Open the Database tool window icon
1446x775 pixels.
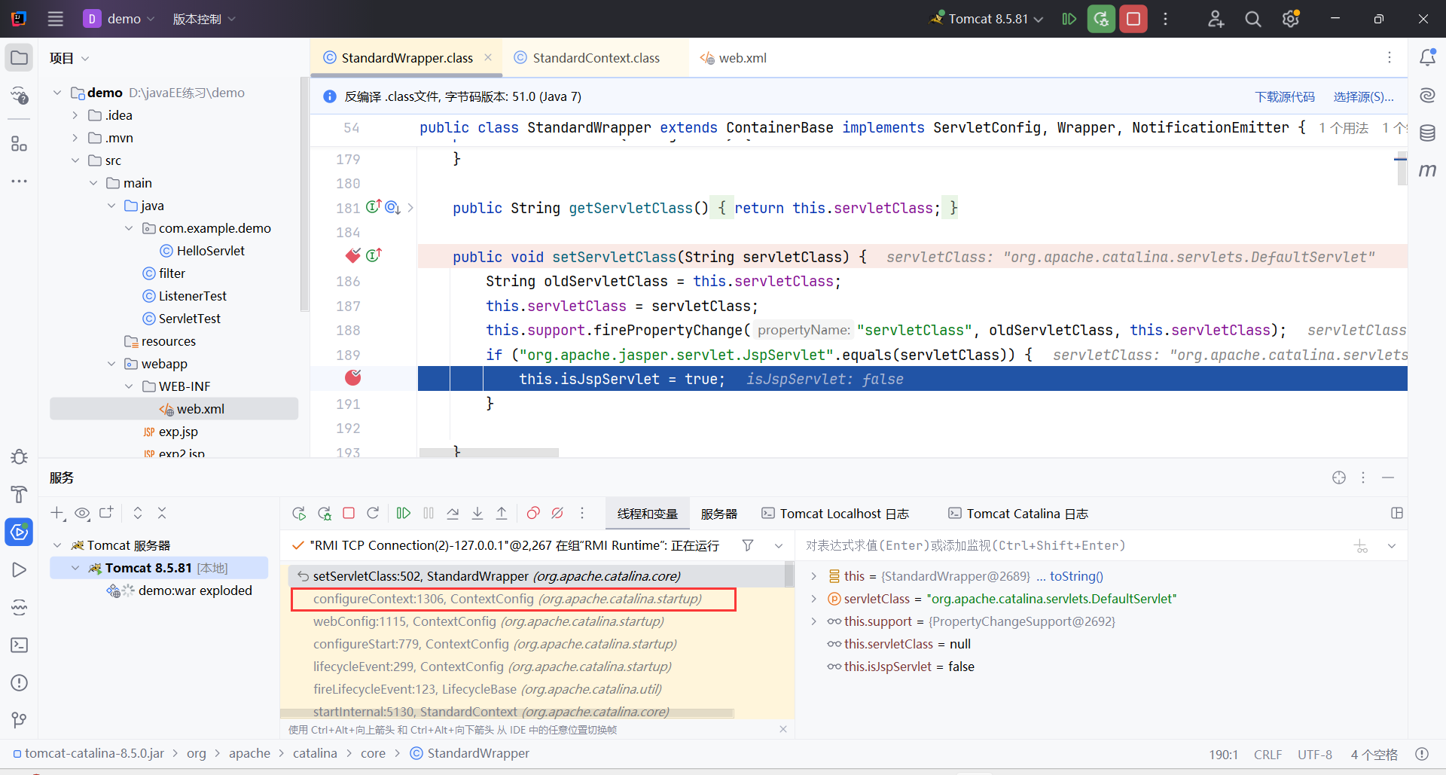[x=1427, y=133]
